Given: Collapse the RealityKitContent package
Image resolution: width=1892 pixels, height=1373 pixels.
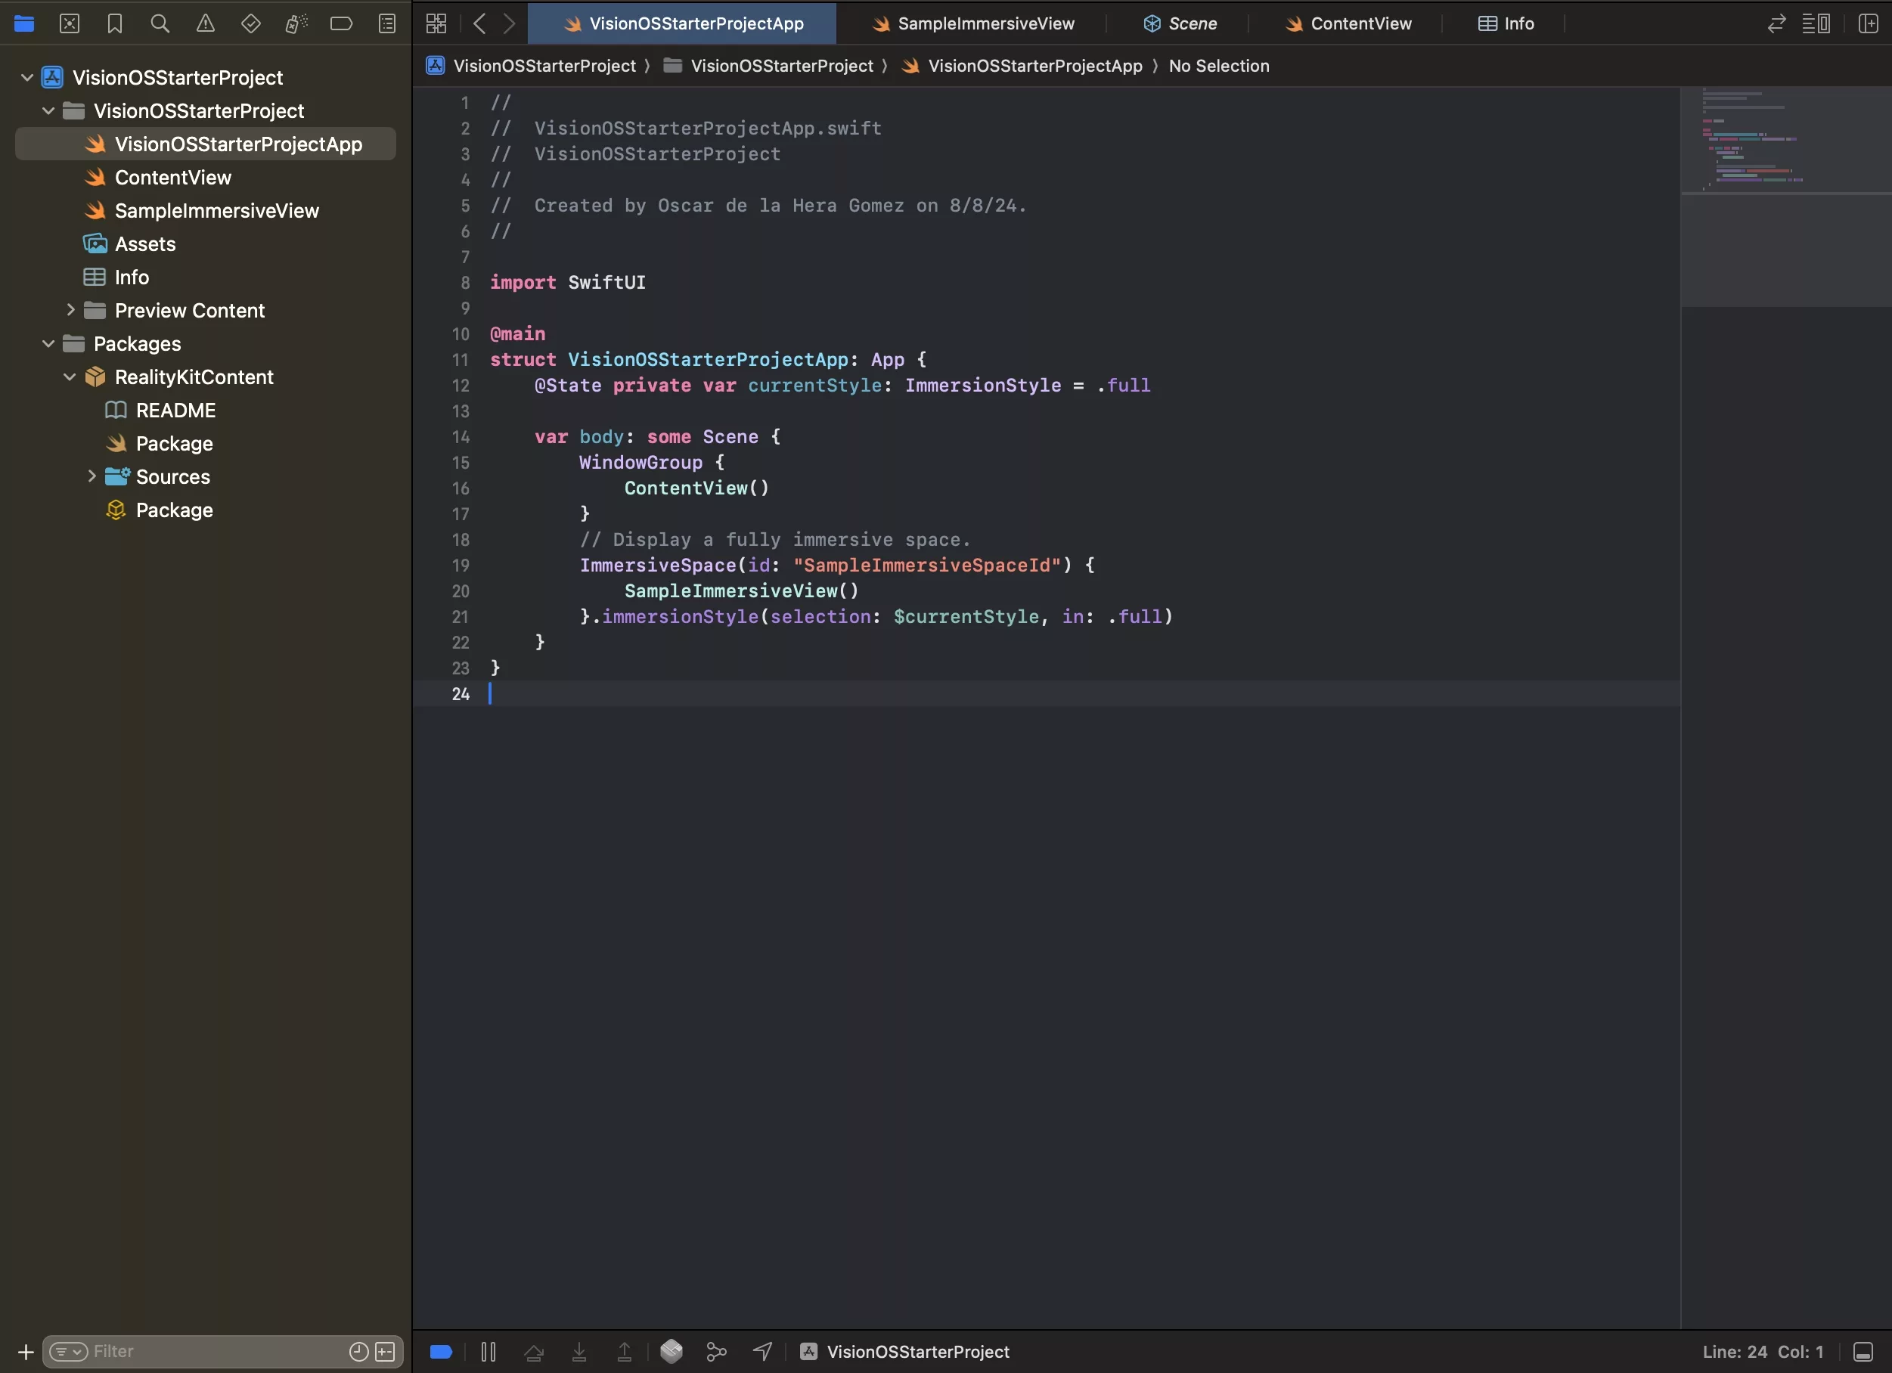Looking at the screenshot, I should 70,377.
